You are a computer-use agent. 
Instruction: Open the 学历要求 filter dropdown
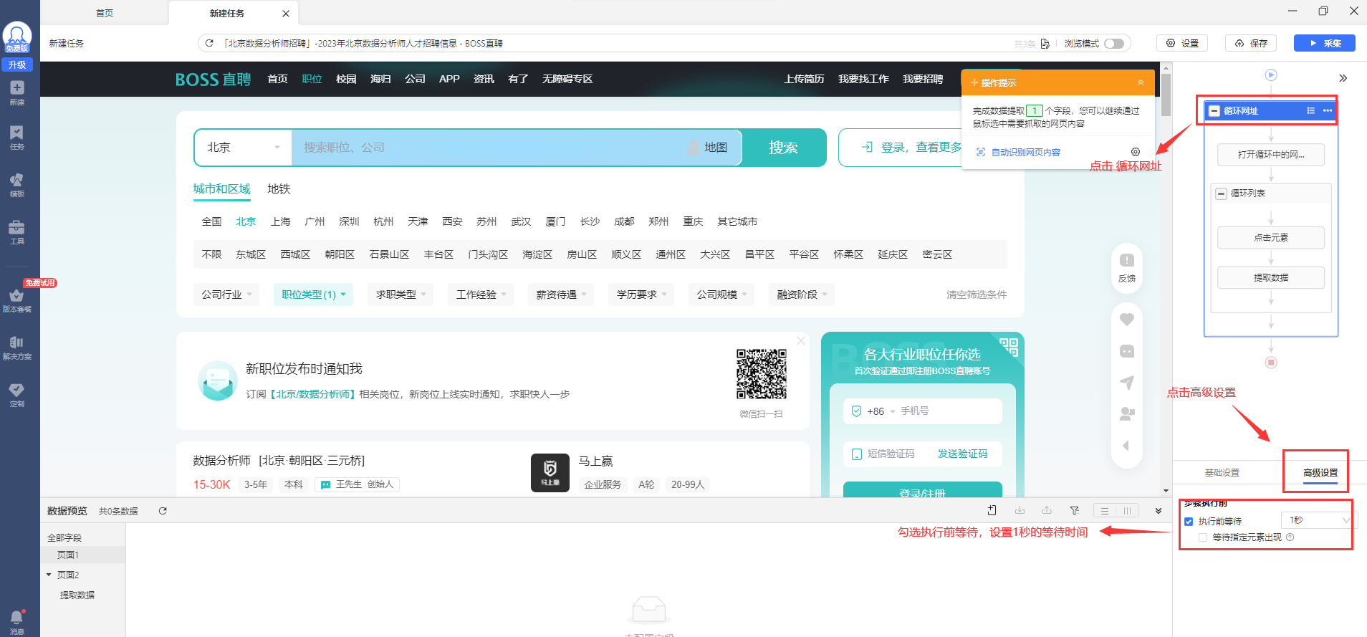click(641, 294)
